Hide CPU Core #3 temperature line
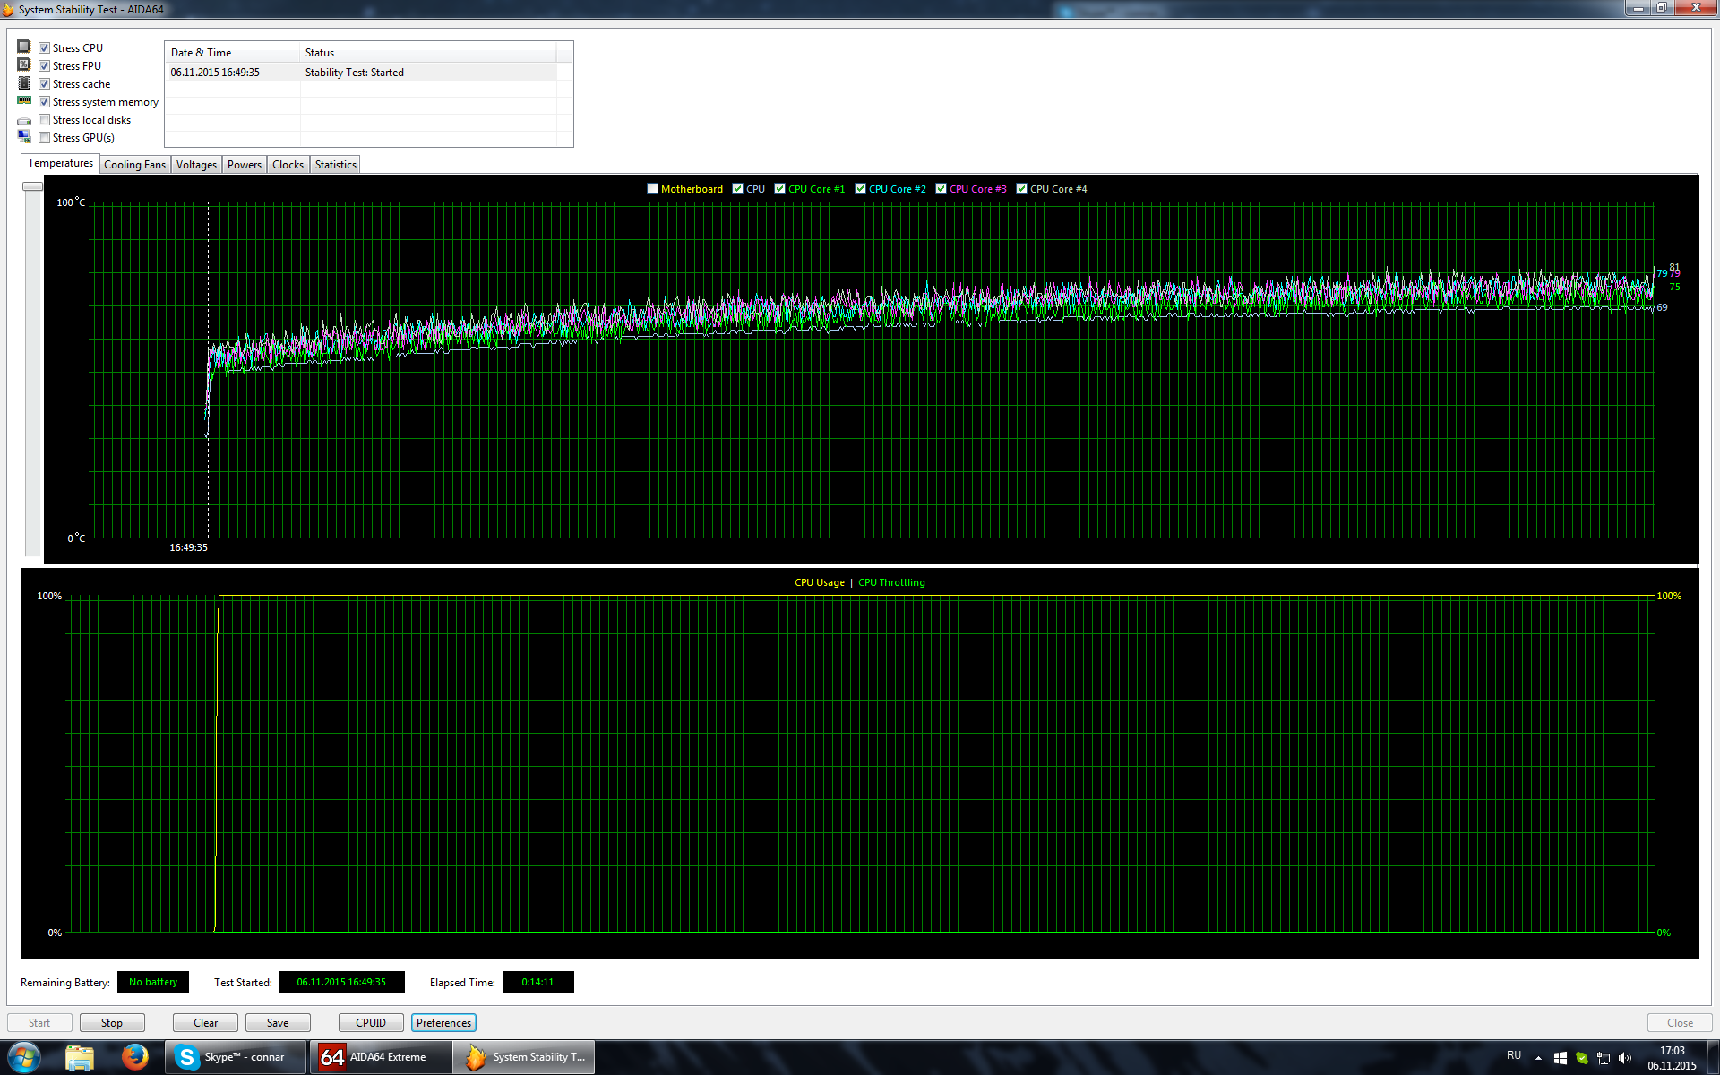The image size is (1720, 1075). point(941,189)
